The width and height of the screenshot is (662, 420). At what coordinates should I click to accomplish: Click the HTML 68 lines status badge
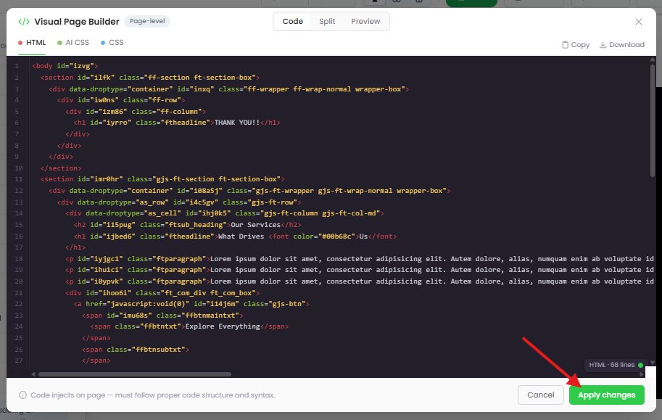pos(616,365)
